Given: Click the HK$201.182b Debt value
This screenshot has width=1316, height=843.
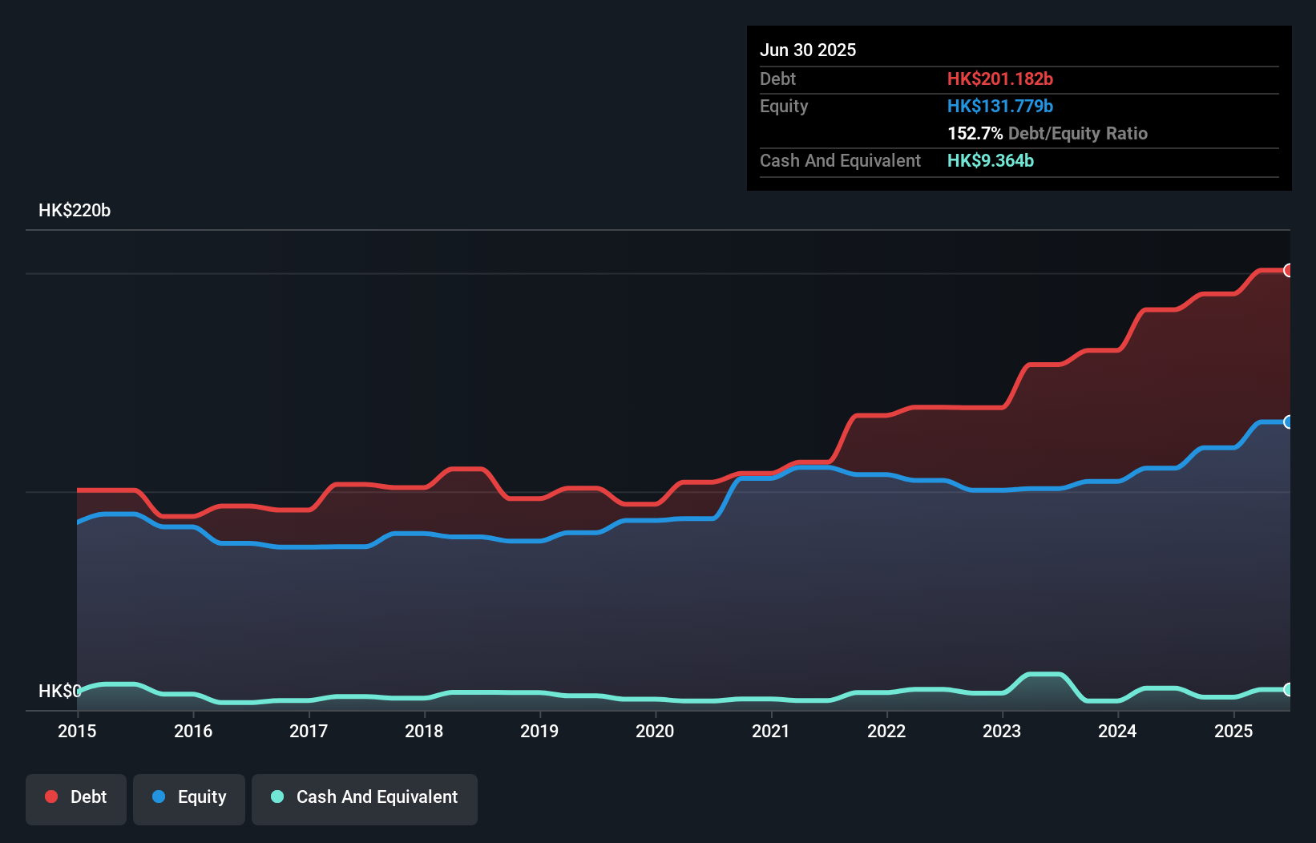Looking at the screenshot, I should tap(1000, 79).
